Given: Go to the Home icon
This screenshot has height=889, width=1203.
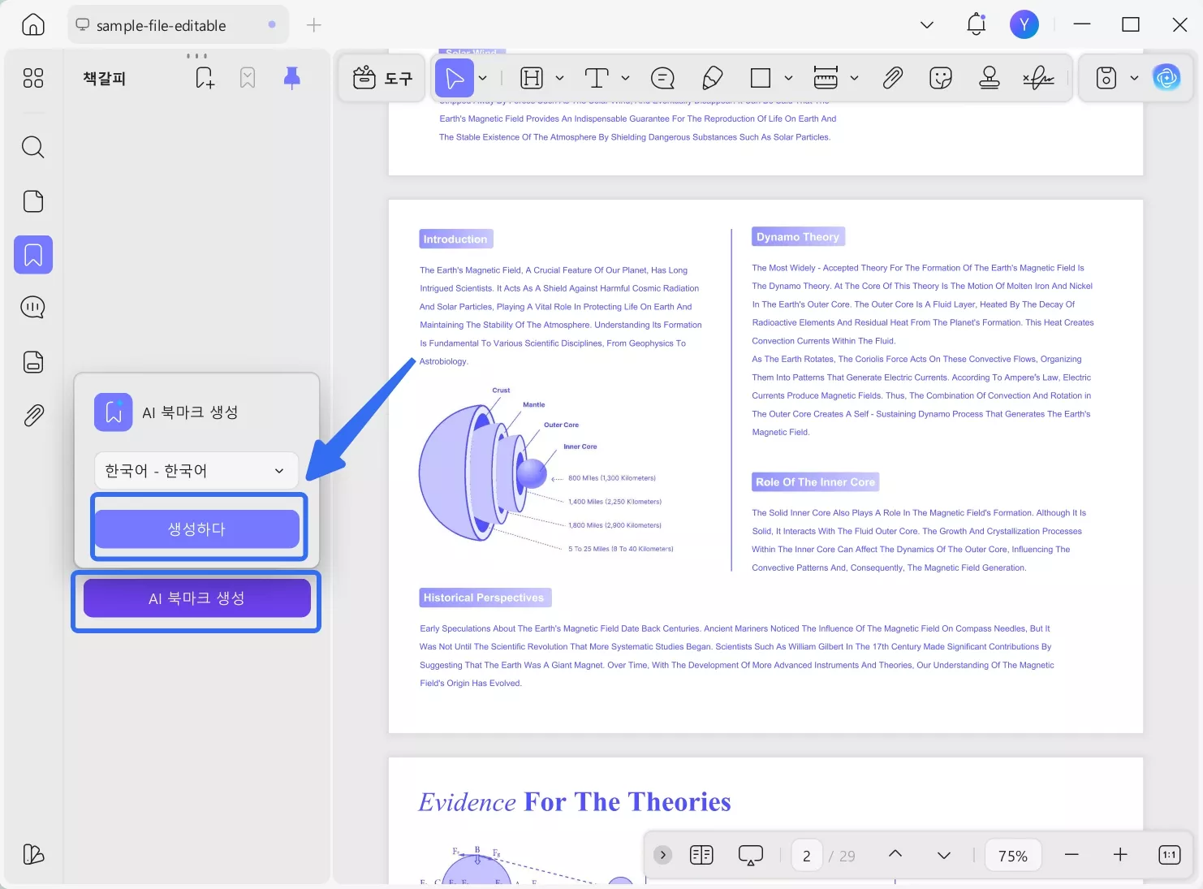Looking at the screenshot, I should coord(33,25).
